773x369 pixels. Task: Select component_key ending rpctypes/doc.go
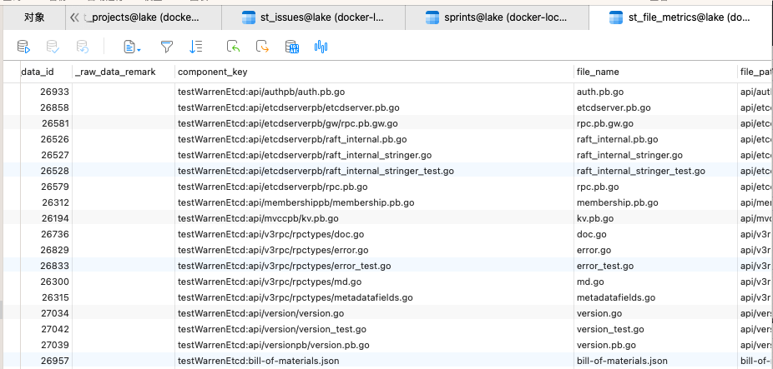pos(374,234)
